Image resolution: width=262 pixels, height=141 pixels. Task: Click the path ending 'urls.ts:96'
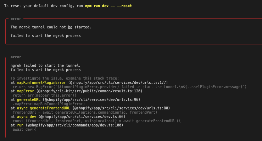(91, 100)
